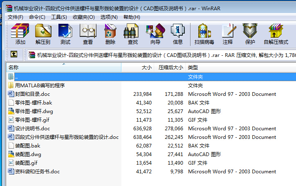This screenshot has width=296, height=186.
Task: Click the type 'GIF 文件' of 零件图-螺杆.gif
Action: 197,120
